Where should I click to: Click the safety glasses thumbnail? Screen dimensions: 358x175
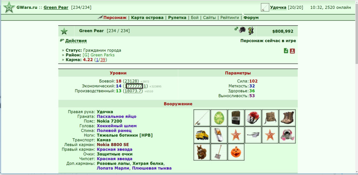click(x=253, y=135)
